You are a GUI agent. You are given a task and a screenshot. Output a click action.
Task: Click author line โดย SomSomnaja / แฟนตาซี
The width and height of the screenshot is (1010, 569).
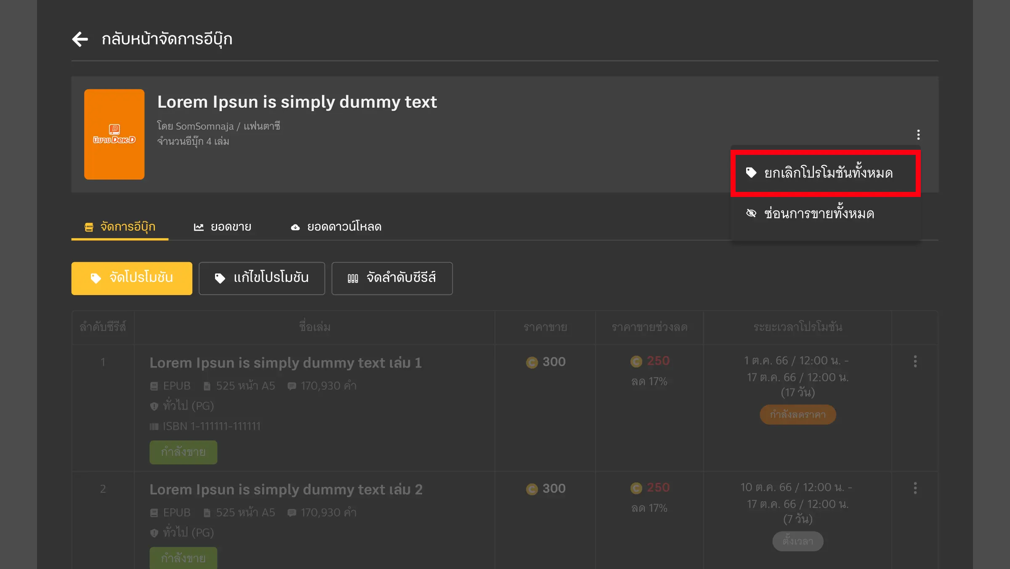coord(218,126)
